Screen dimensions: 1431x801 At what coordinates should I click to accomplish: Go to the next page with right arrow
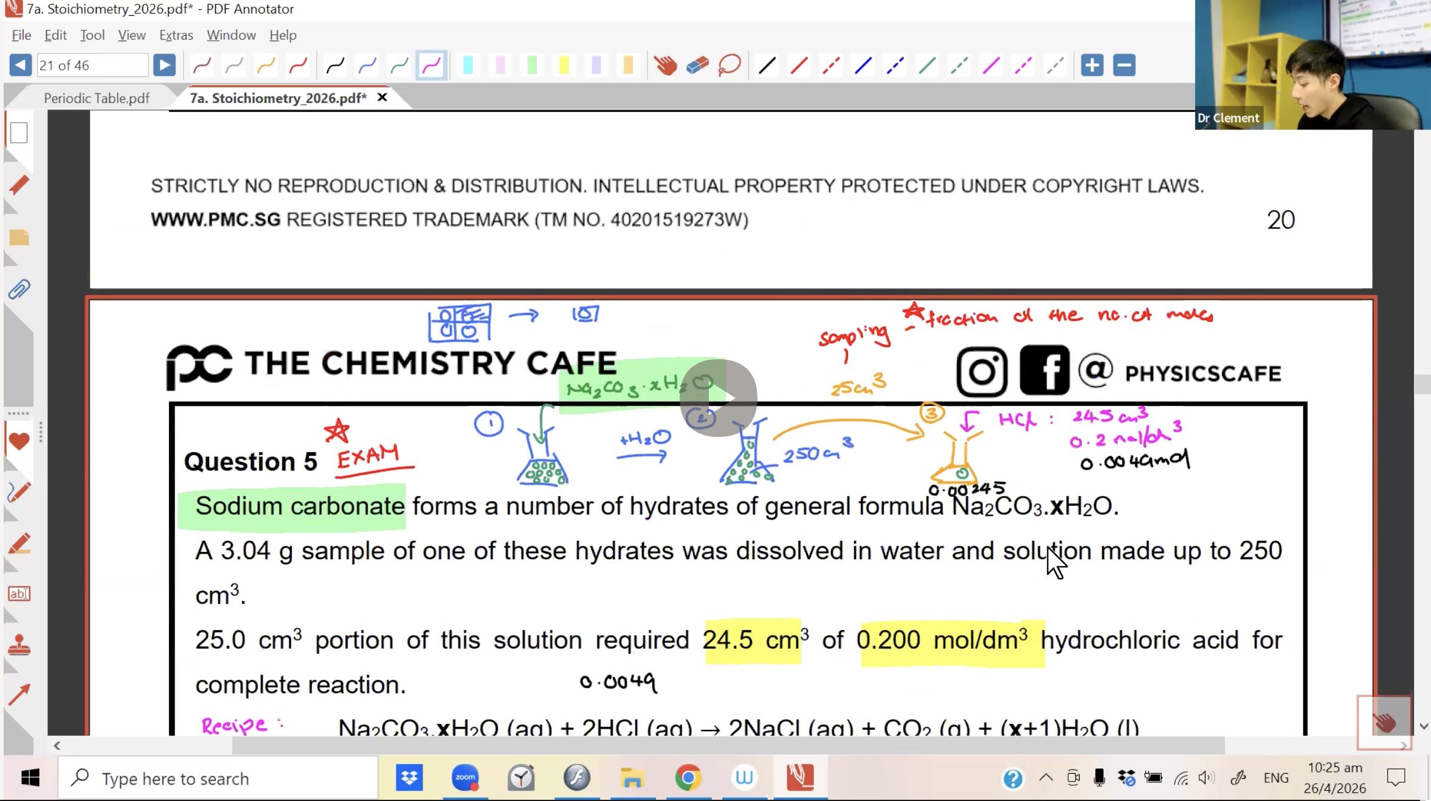click(164, 65)
